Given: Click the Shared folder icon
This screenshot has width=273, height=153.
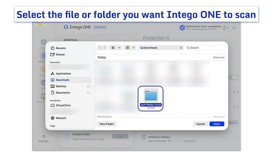Looking at the screenshot, I should (52, 54).
